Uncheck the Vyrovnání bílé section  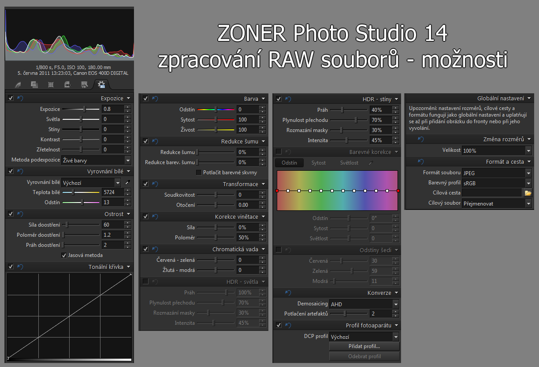coord(11,171)
